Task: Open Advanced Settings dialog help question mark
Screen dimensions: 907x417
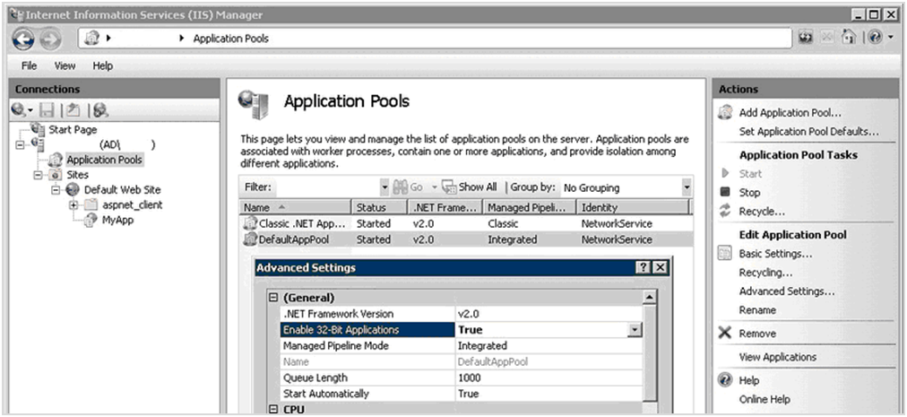Action: 643,268
